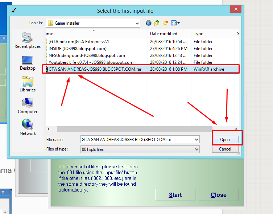This screenshot has height=214, width=273.
Task: Create a new folder
Action: [x=165, y=23]
